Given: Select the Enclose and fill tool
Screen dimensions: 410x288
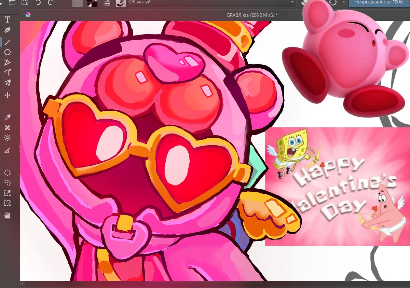Looking at the screenshot, I should 7,138.
